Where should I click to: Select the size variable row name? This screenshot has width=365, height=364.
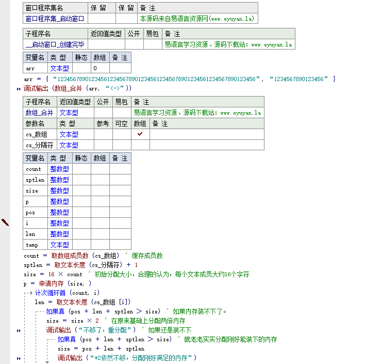tap(35, 191)
